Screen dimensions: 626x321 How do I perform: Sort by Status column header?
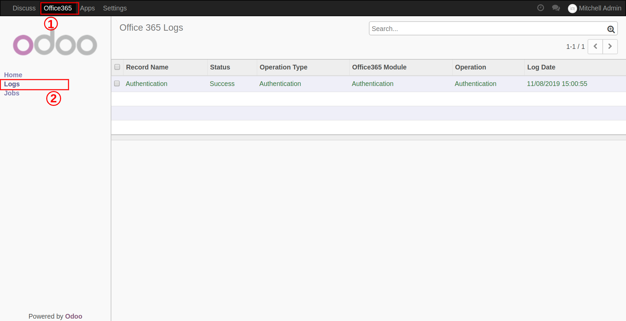pyautogui.click(x=220, y=67)
